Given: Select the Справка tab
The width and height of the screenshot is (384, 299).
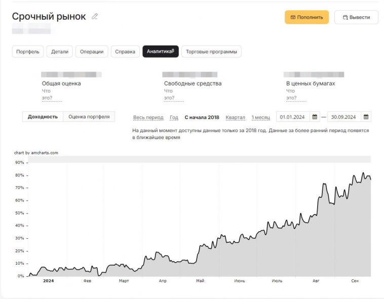Looking at the screenshot, I should tap(125, 52).
